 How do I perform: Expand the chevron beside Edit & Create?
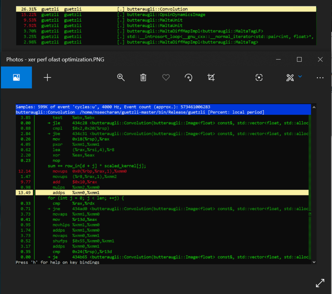point(300,76)
